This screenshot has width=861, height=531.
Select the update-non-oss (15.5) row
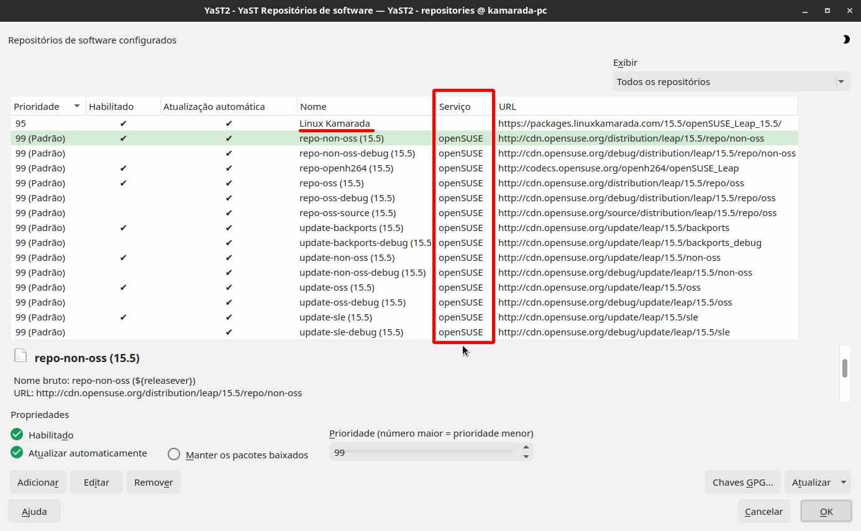coord(404,258)
